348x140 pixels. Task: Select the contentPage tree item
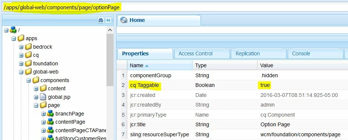point(70,122)
